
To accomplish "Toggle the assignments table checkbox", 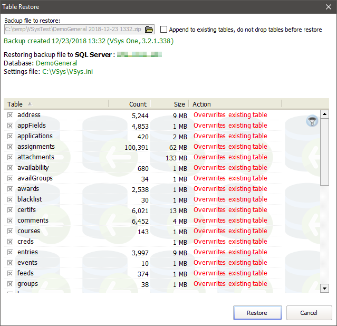I will [10, 147].
